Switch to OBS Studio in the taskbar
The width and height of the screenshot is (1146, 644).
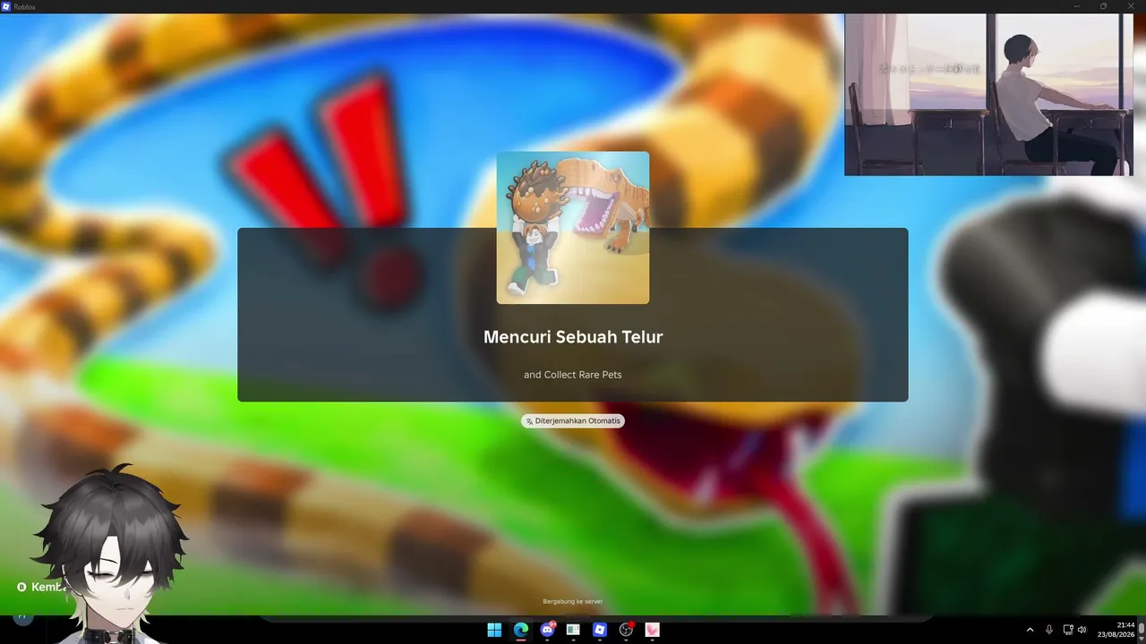[626, 630]
